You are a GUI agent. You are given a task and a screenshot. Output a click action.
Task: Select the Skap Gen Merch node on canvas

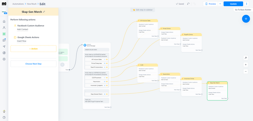217,91
